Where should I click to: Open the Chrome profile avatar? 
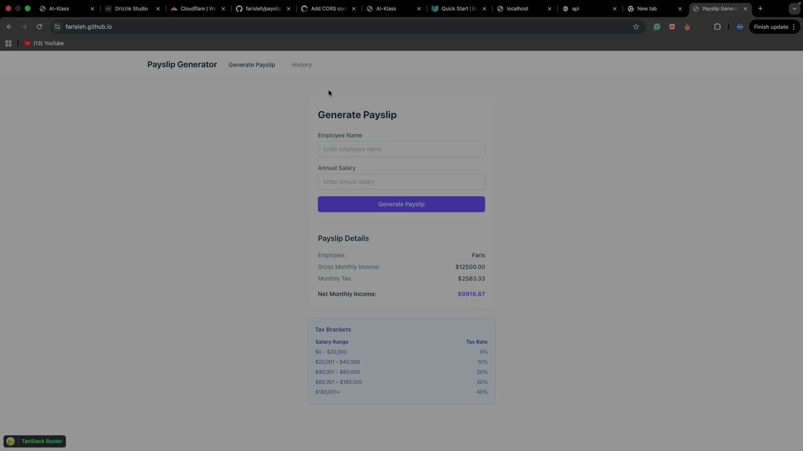[740, 27]
